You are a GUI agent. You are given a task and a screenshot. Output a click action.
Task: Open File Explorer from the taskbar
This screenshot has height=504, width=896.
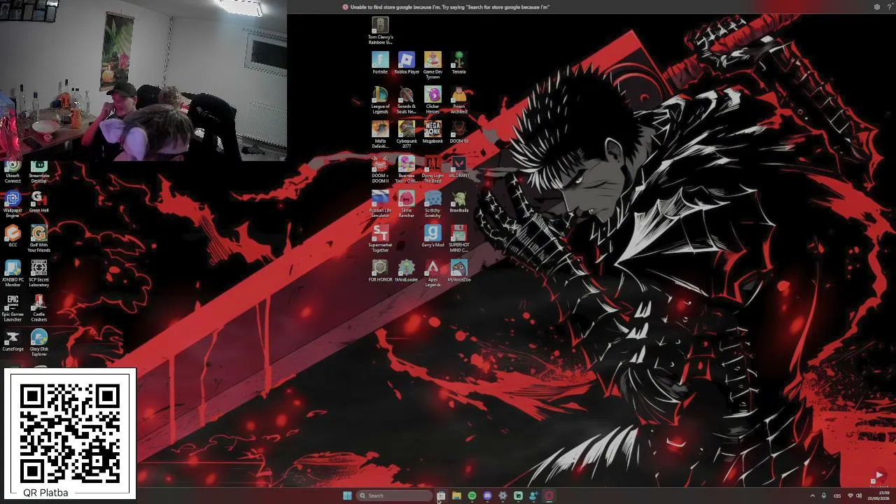[456, 496]
